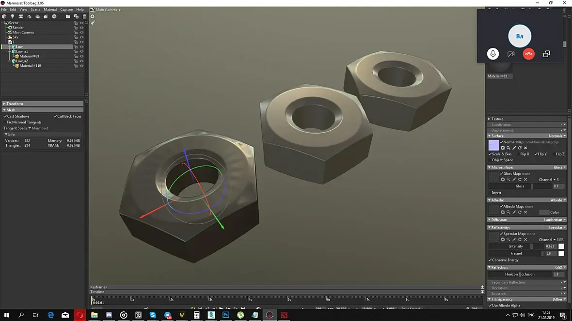Open the Diffusion Lambertian dropdown
This screenshot has height=321, width=572.
click(555, 220)
